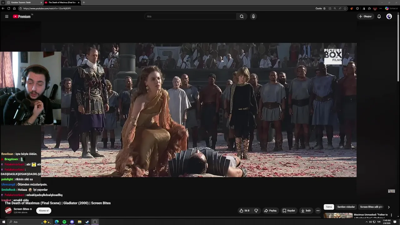
Task: Focus the YouTube Ara search box
Action: (191, 17)
